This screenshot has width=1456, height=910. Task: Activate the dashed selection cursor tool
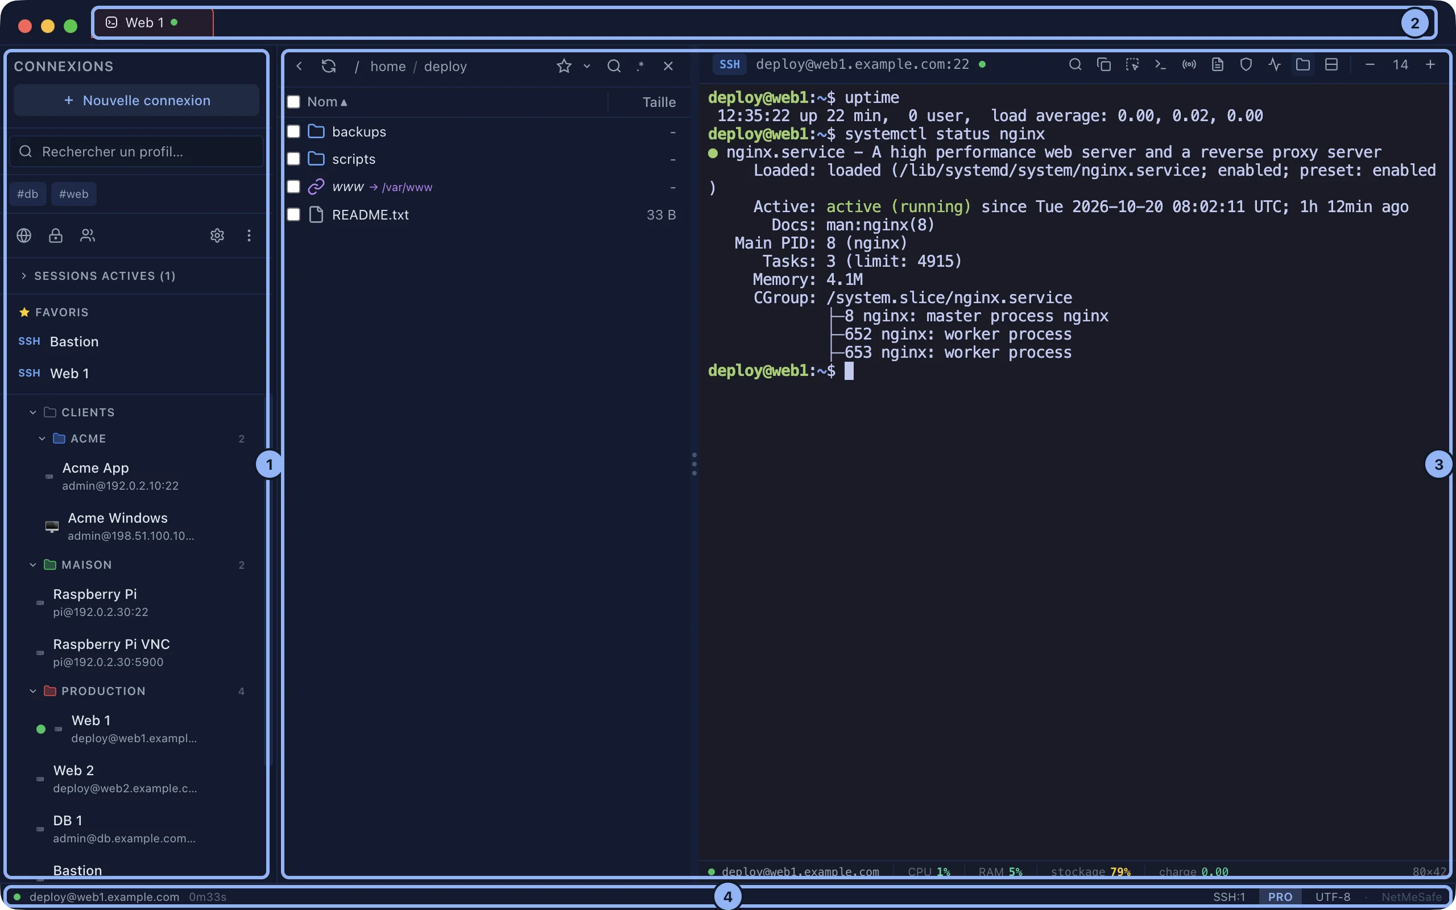coord(1132,64)
